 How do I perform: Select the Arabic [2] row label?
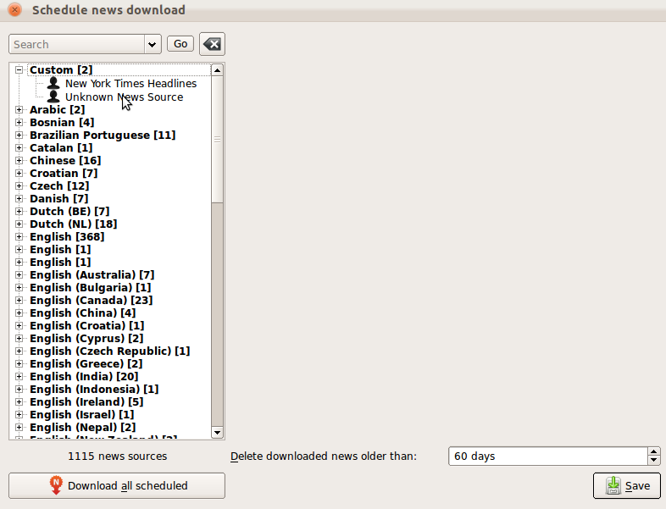(x=58, y=109)
